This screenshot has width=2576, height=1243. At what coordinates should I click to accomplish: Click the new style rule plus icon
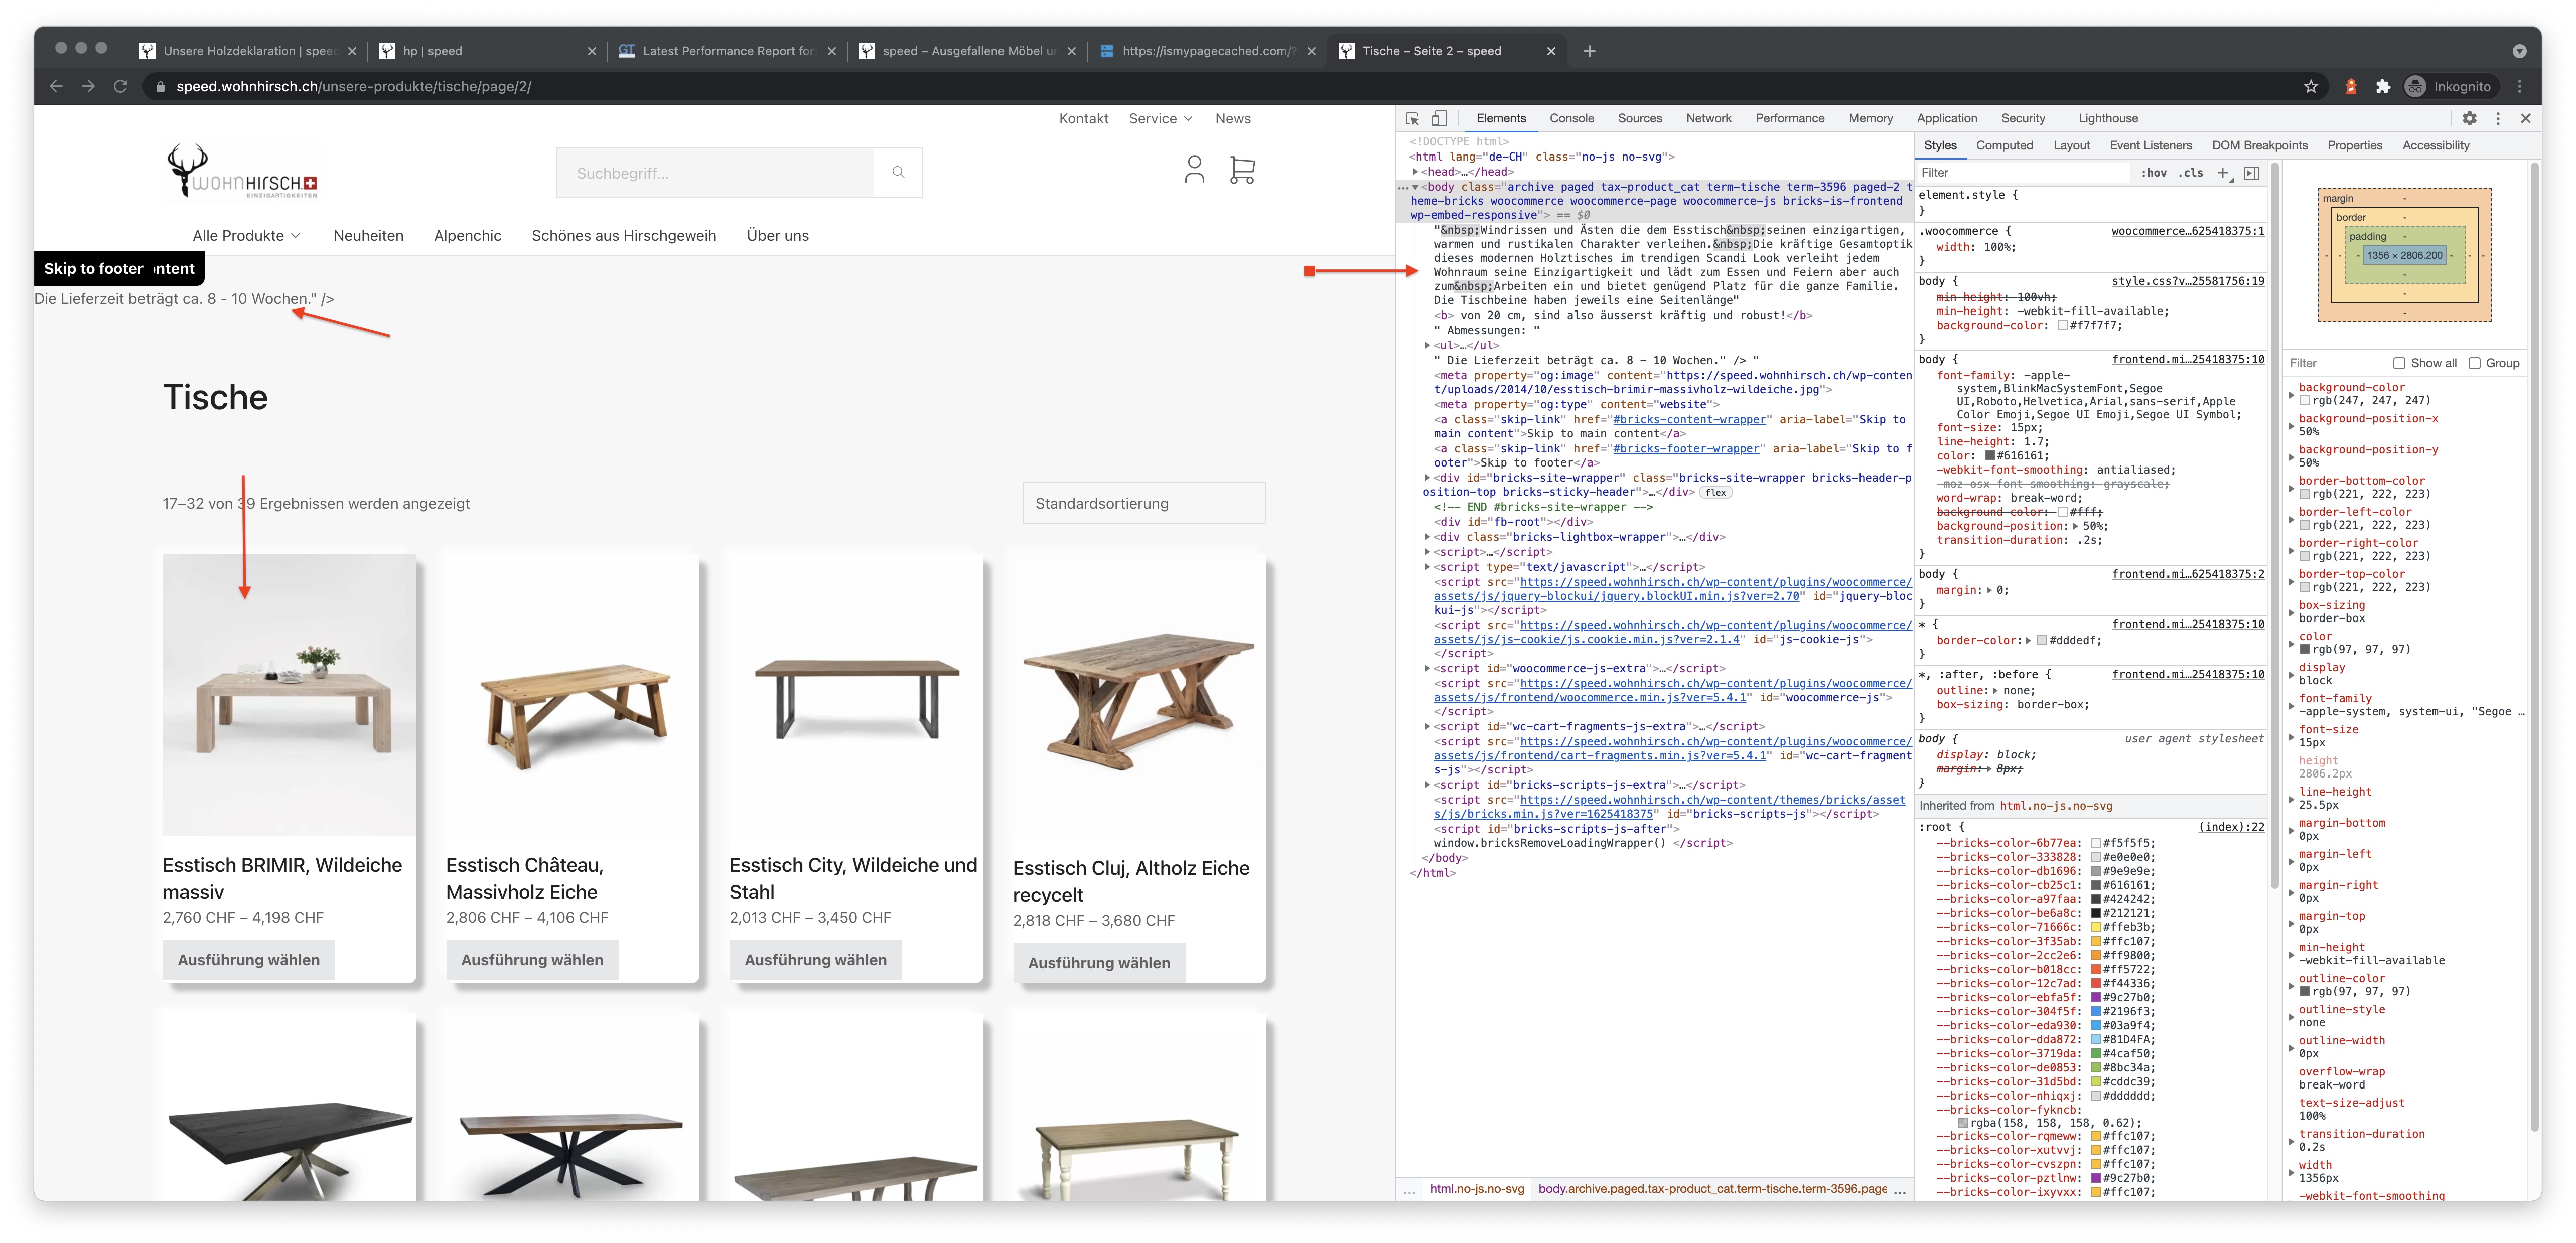coord(2223,172)
